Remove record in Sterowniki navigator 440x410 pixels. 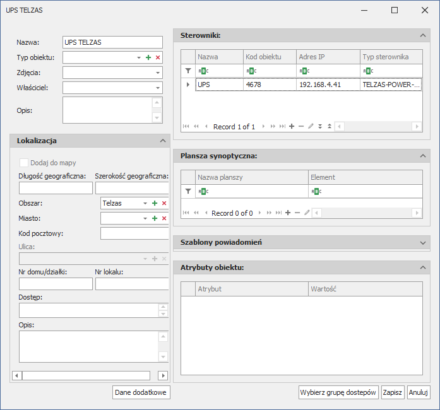tap(301, 127)
